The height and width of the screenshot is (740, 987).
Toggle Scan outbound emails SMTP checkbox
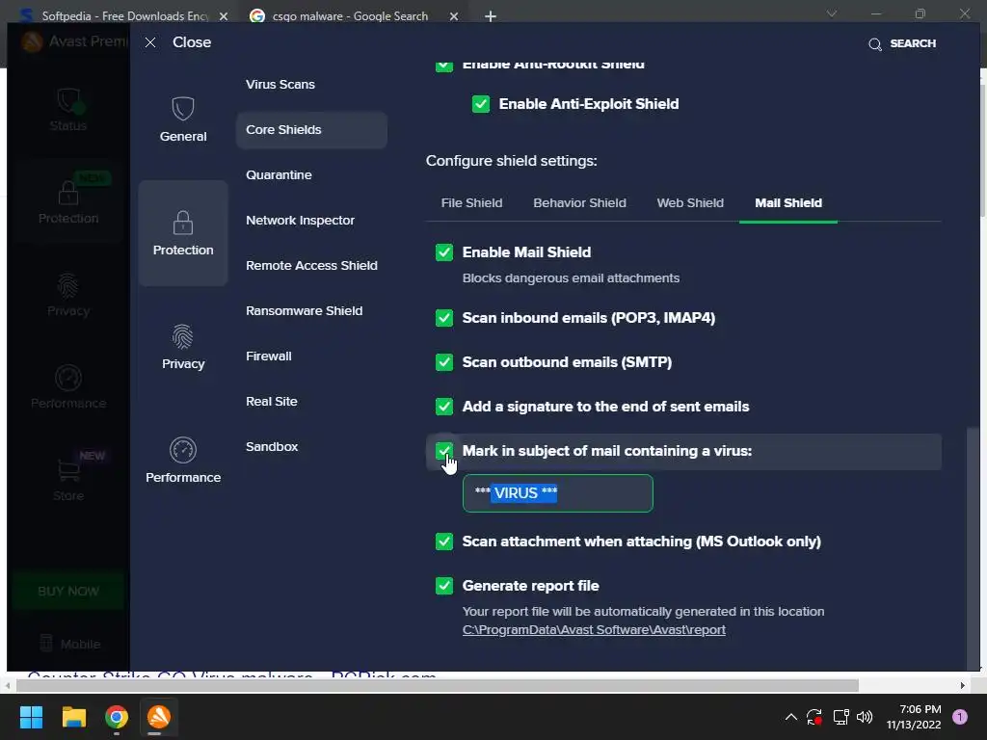[444, 362]
